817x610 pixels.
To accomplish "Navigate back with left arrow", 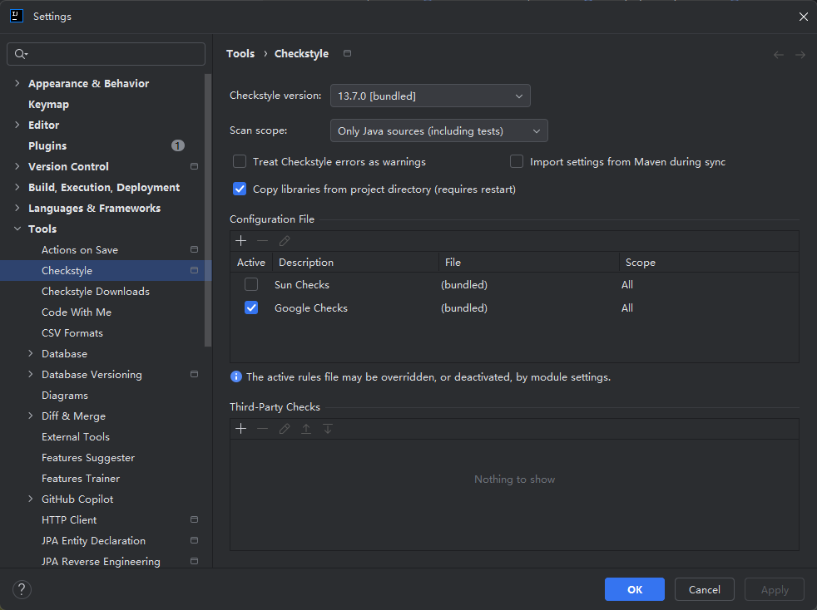I will pos(779,55).
